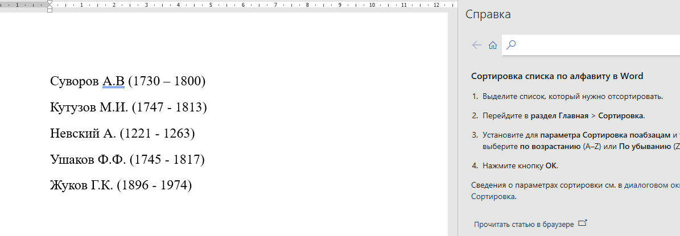This screenshot has height=236, width=680.
Task: Click the left indent square on the ruler
Action: [x=50, y=10]
